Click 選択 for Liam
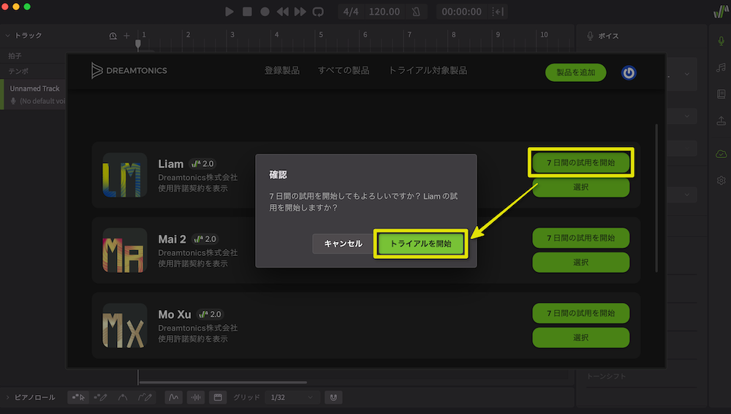The width and height of the screenshot is (731, 414). (581, 187)
